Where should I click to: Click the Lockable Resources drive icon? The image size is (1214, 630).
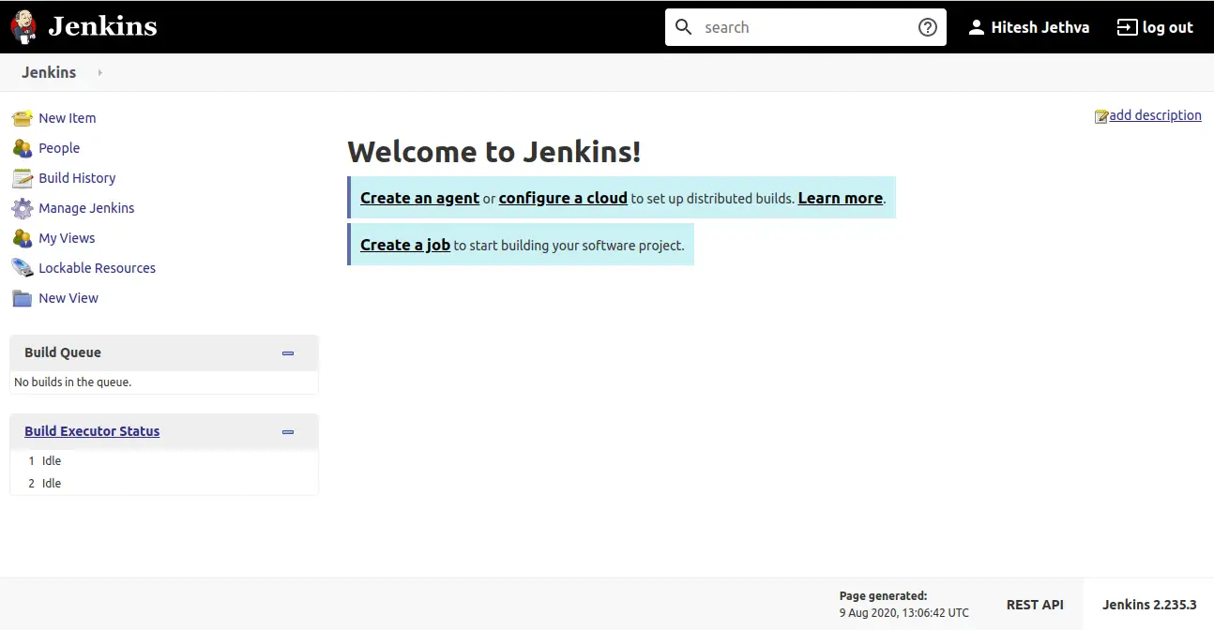point(23,268)
